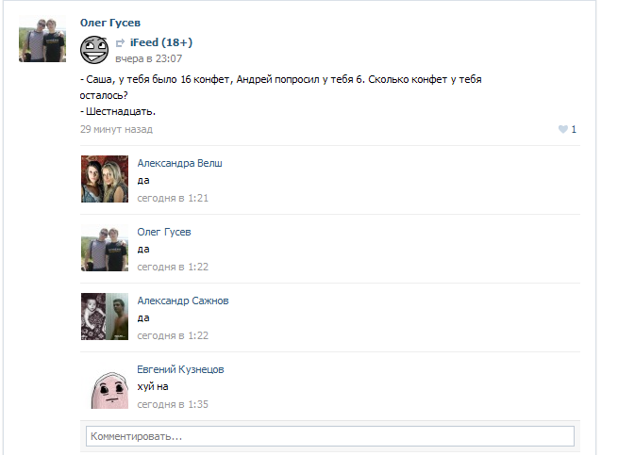Click the like heart icon

(x=563, y=129)
